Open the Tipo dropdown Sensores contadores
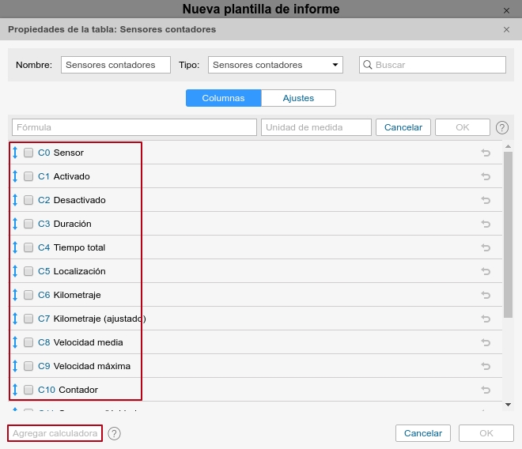Screen dimensions: 522x449 (275, 65)
